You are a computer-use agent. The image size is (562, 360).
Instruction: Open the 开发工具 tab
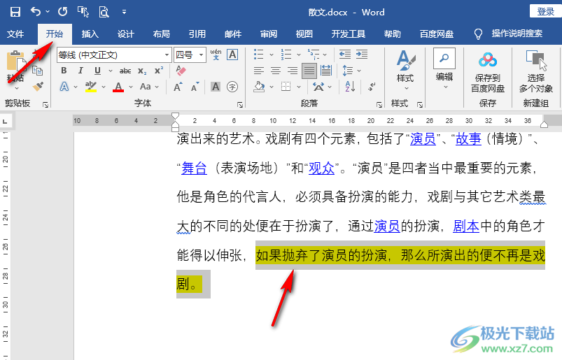349,34
